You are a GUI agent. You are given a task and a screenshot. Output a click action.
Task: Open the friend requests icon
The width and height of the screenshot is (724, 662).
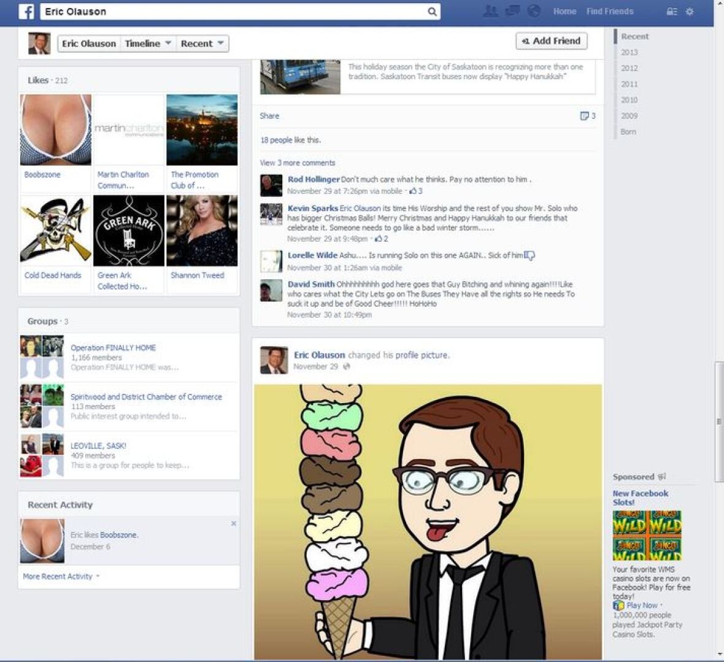coord(490,11)
